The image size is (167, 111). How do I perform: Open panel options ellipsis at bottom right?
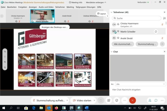coord(162,100)
